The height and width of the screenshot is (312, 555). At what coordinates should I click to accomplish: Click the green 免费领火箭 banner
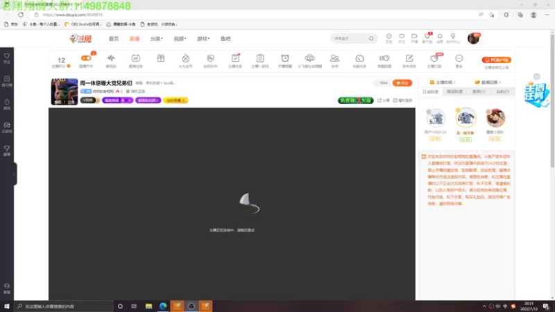pos(355,101)
